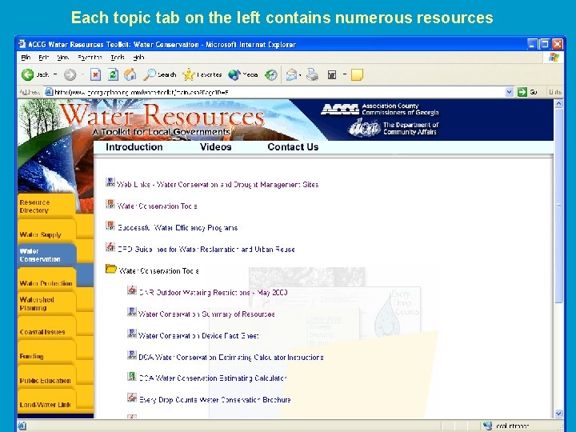Open EPD Guidelines for Water Reclamation link
This screenshot has height=432, width=576.
tap(206, 249)
